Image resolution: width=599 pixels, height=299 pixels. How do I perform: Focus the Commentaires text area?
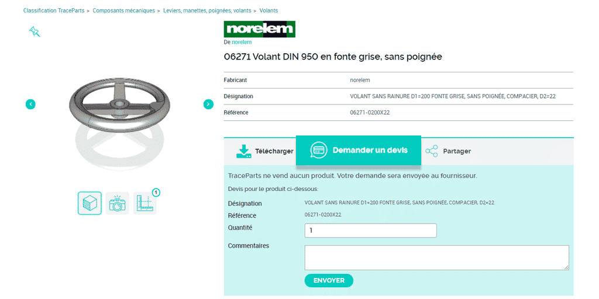(x=436, y=257)
